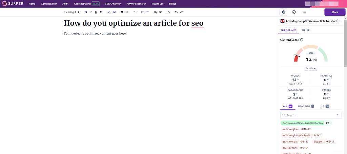Image resolution: width=347 pixels, height=154 pixels.
Task: Expand the Content Score Details
Action: tap(311, 68)
